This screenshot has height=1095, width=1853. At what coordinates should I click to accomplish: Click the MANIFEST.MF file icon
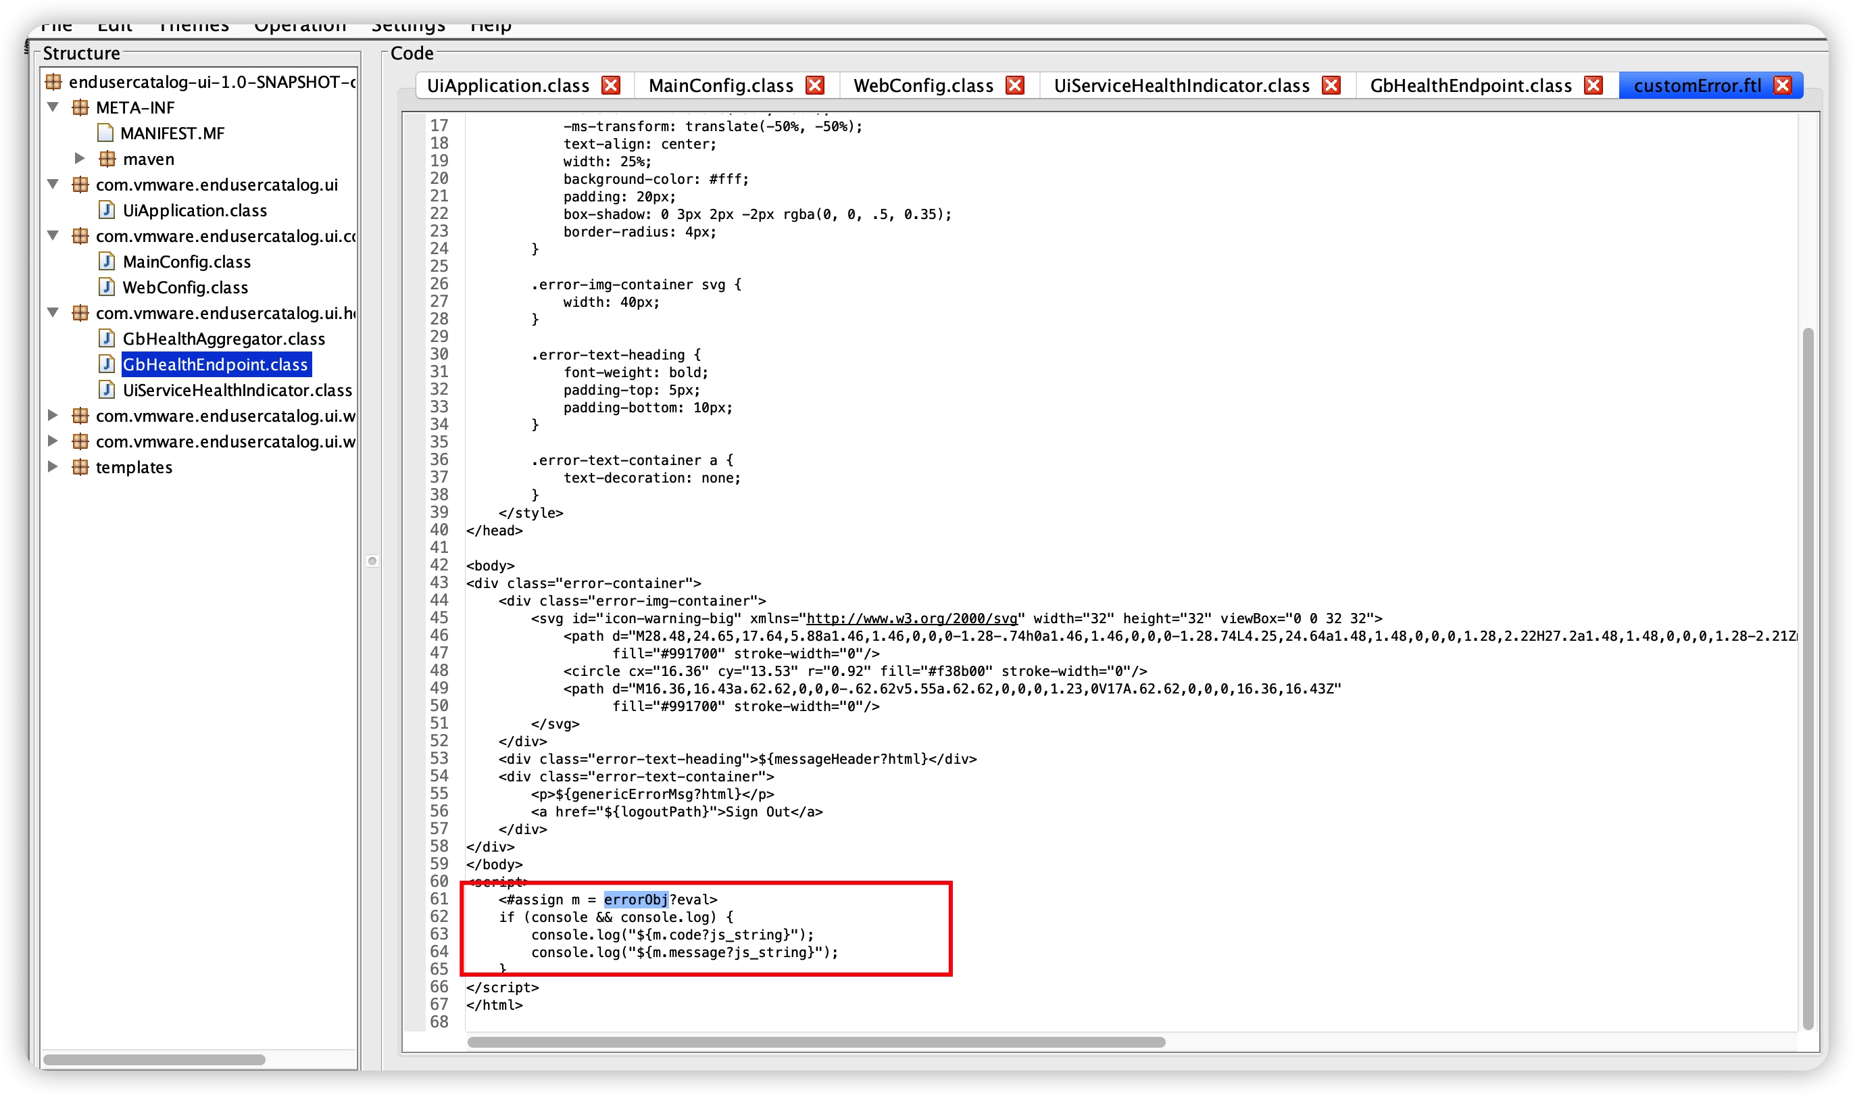point(105,132)
